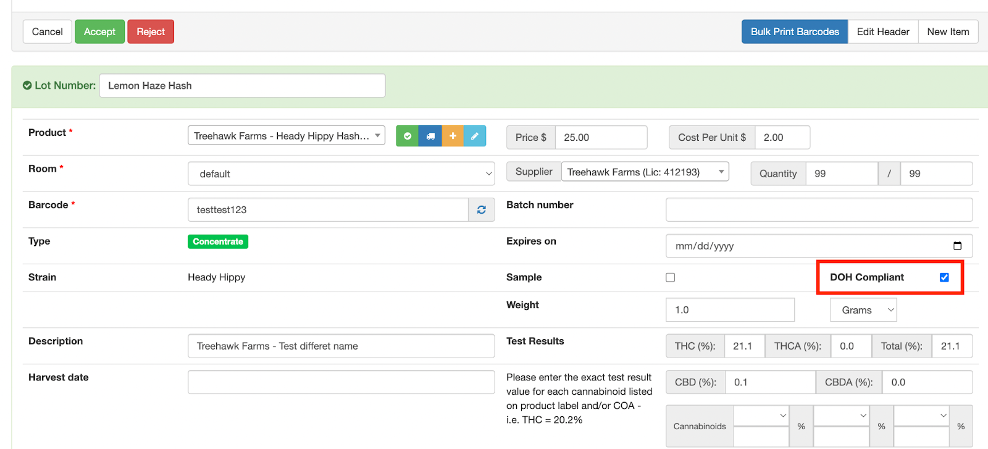The width and height of the screenshot is (988, 449).
Task: Click the first Quantity field showing 99
Action: (x=842, y=174)
